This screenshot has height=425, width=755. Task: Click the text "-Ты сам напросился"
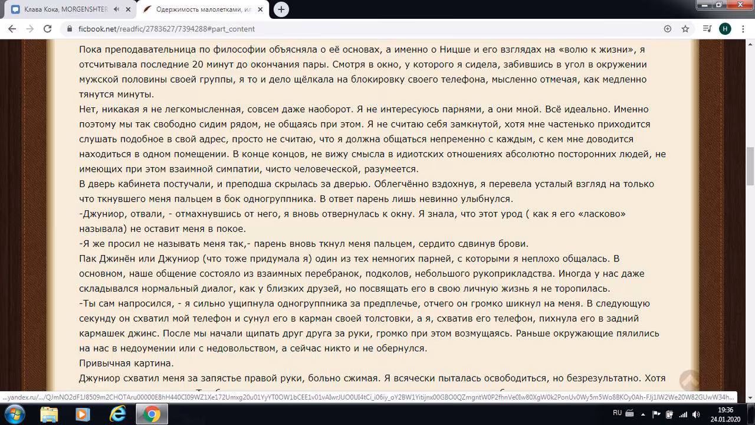point(125,303)
